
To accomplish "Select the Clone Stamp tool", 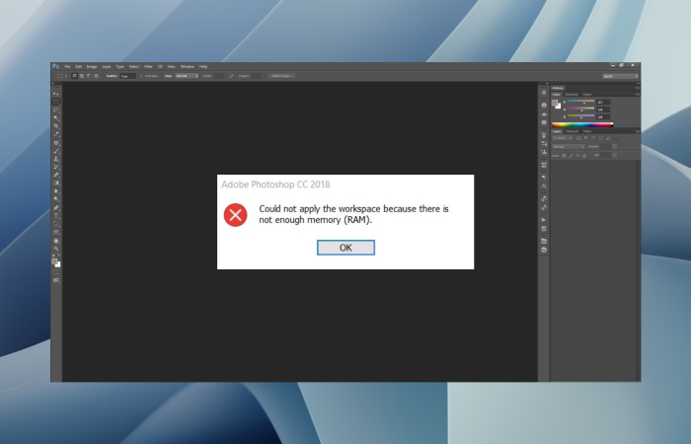I will 56,159.
